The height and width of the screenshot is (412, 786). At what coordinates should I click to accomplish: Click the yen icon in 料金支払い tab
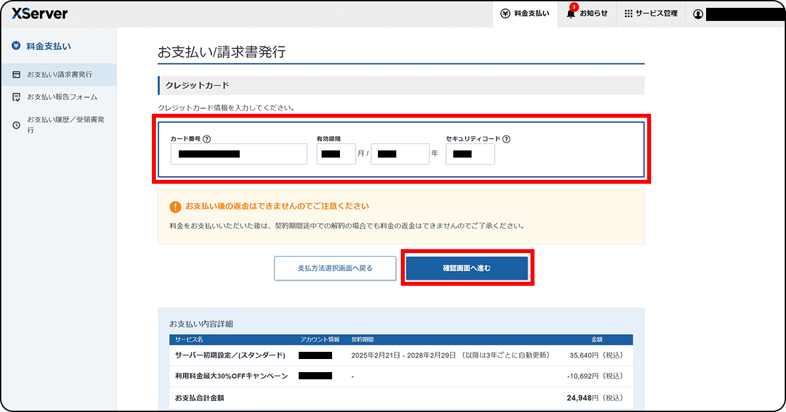pyautogui.click(x=505, y=14)
